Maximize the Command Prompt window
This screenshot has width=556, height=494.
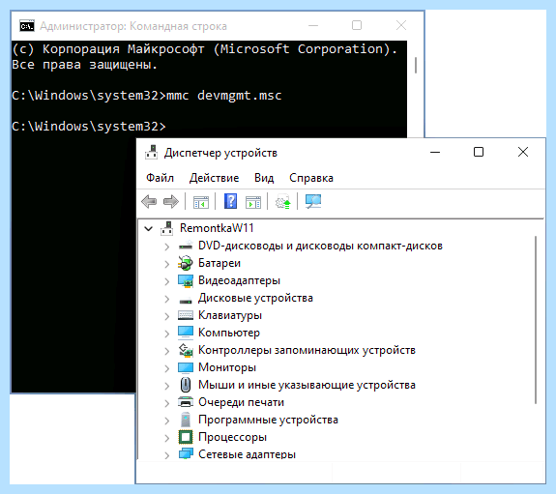coord(357,25)
